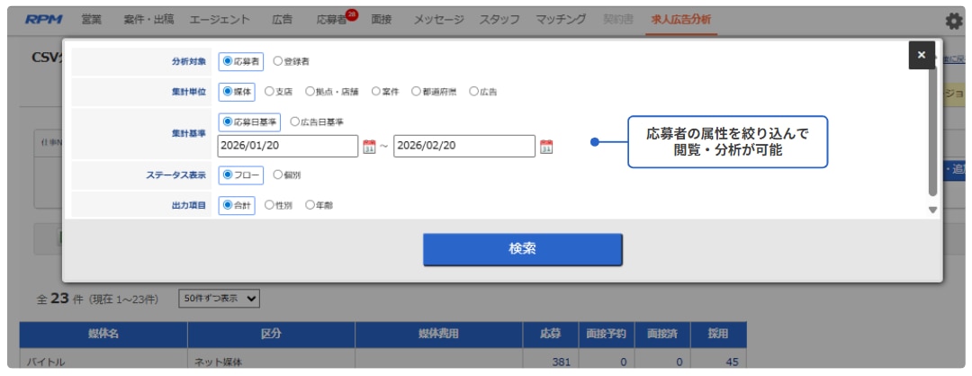Click the RPM logo

tap(43, 19)
